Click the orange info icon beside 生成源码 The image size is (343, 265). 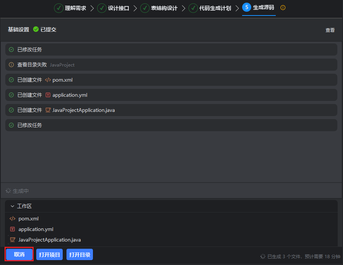[283, 8]
